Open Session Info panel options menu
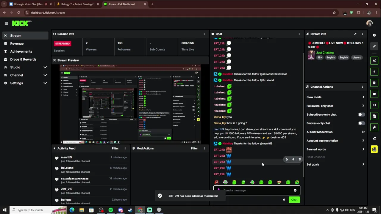 pyautogui.click(x=204, y=34)
